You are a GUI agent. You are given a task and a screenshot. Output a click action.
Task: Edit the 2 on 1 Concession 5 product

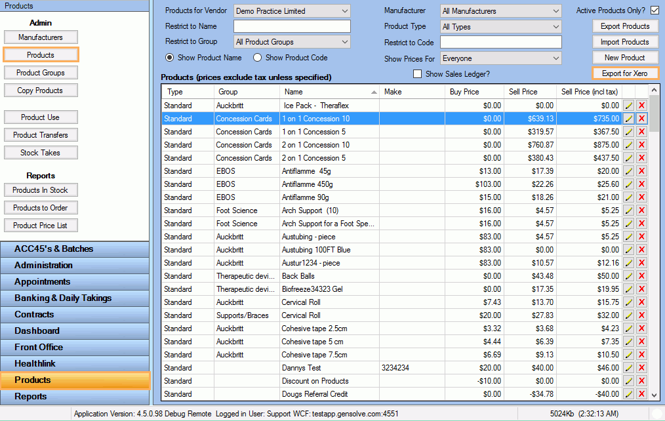(x=628, y=158)
